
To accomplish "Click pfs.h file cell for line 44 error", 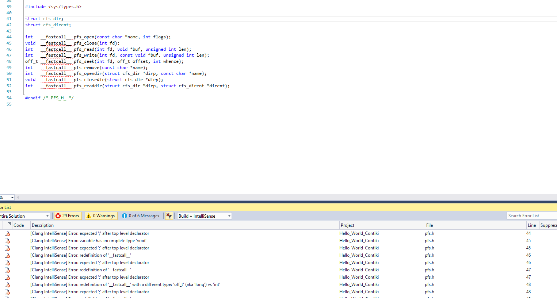I will (x=429, y=233).
